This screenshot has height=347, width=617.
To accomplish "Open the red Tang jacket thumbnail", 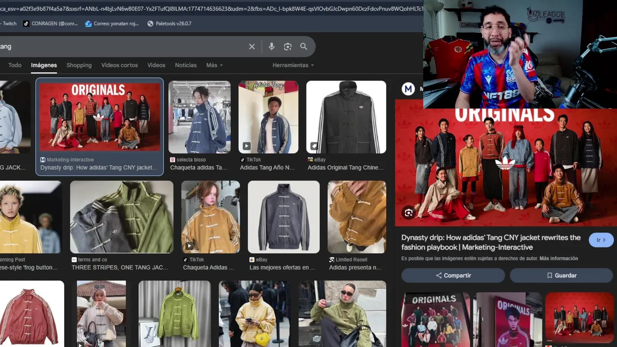I will (x=32, y=314).
